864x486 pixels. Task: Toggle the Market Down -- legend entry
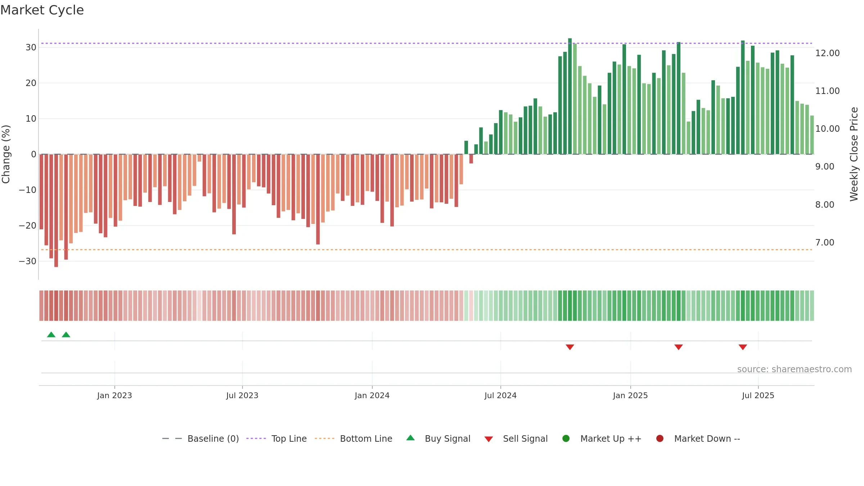pyautogui.click(x=698, y=438)
